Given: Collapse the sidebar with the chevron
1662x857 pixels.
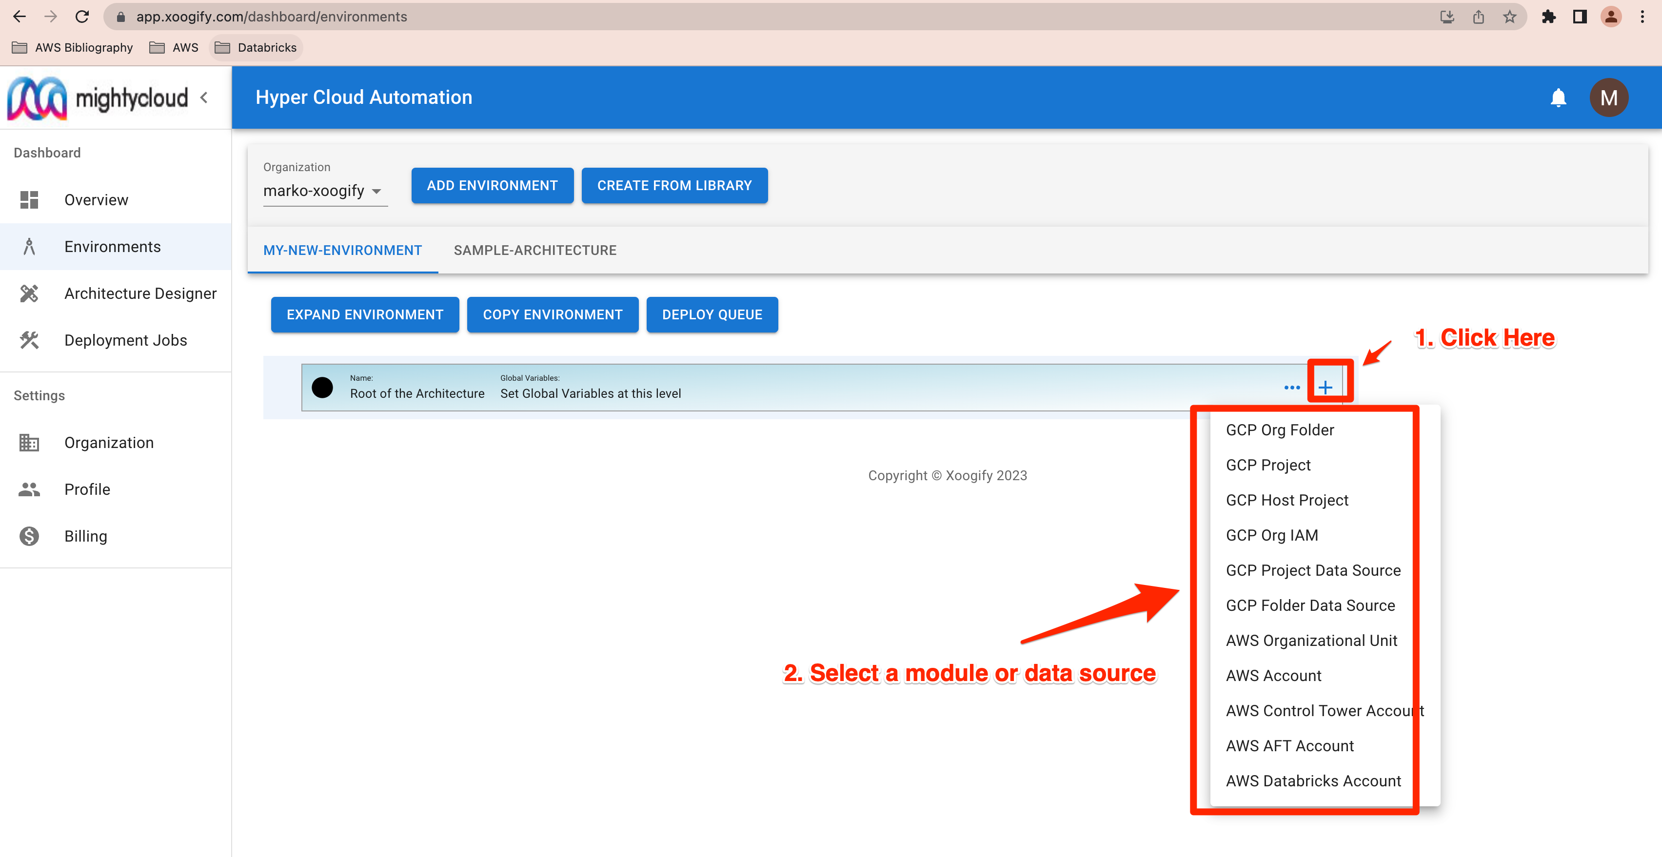Looking at the screenshot, I should (x=204, y=97).
